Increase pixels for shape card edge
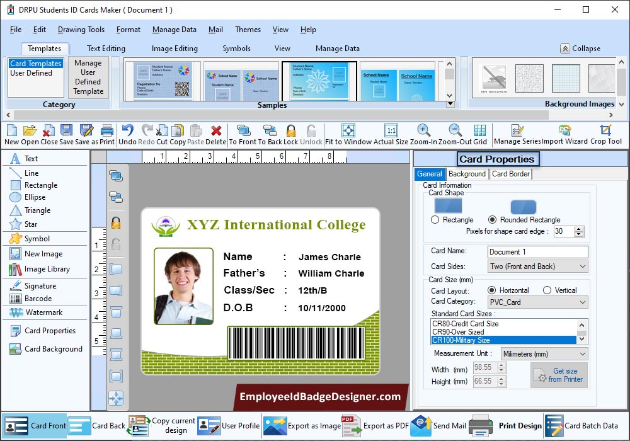Image resolution: width=630 pixels, height=441 pixels. tap(578, 229)
